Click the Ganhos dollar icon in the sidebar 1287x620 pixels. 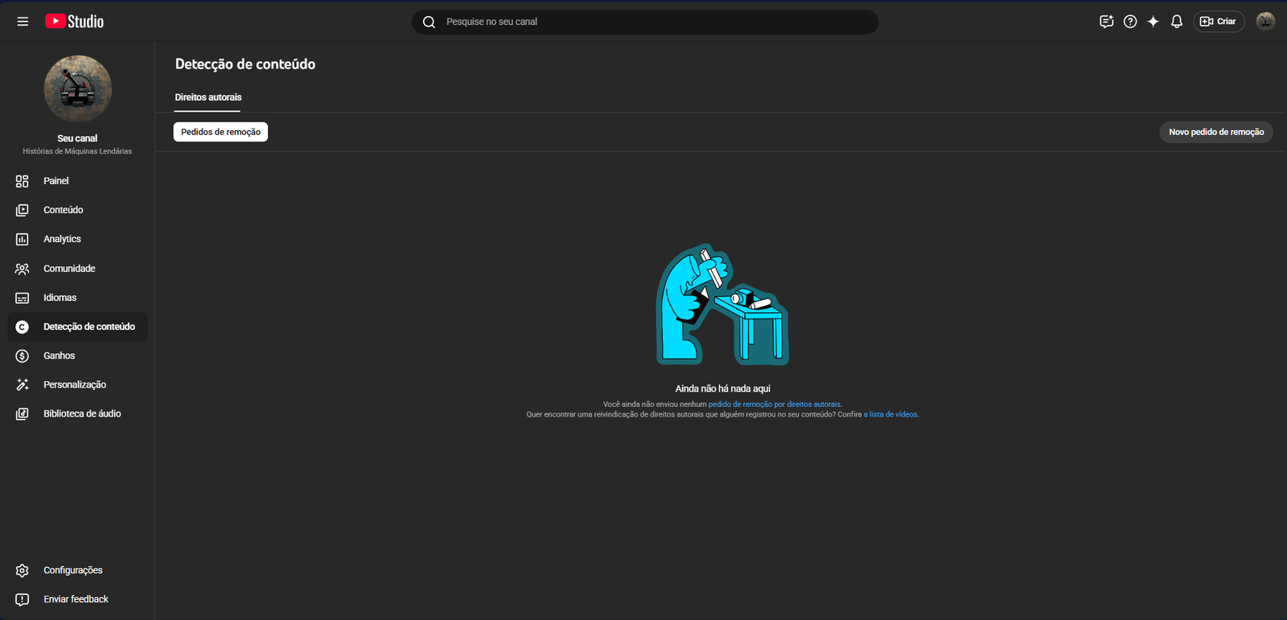click(x=23, y=355)
